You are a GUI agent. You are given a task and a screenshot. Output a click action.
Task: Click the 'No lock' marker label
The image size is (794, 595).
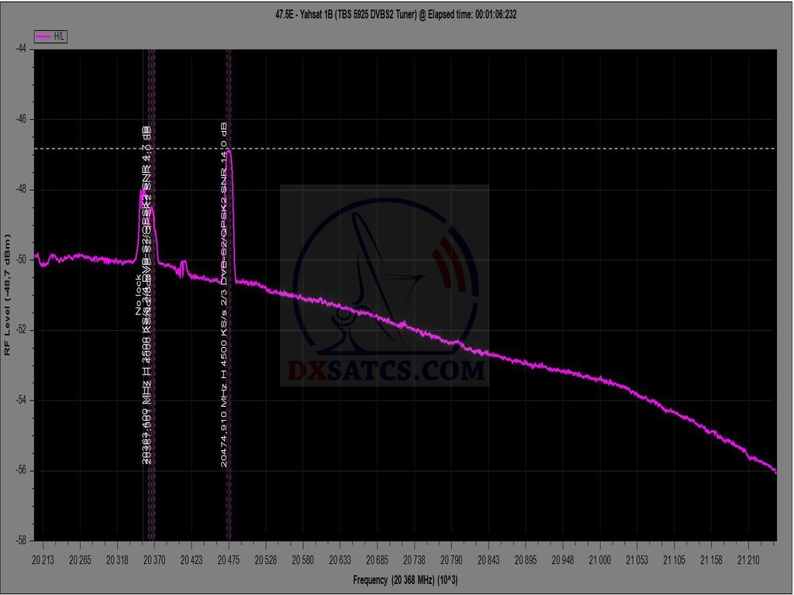[140, 295]
